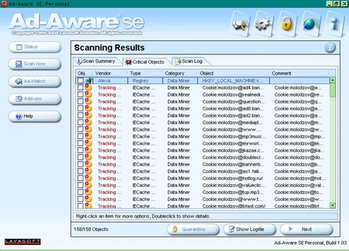
Task: Click the Lavasoft logo
Action: point(23,242)
